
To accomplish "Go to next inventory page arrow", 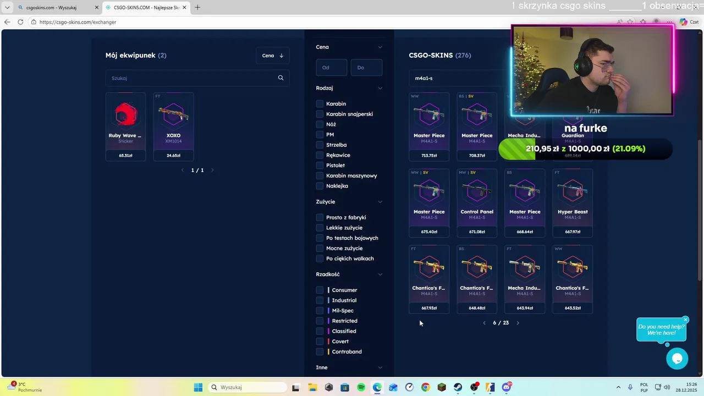I will pyautogui.click(x=212, y=170).
